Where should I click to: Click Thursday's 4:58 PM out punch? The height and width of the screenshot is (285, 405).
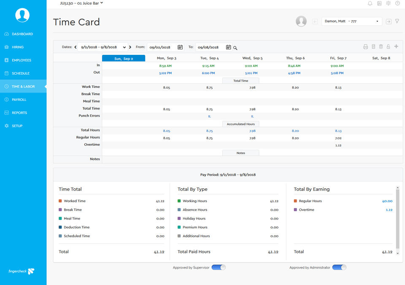[294, 73]
